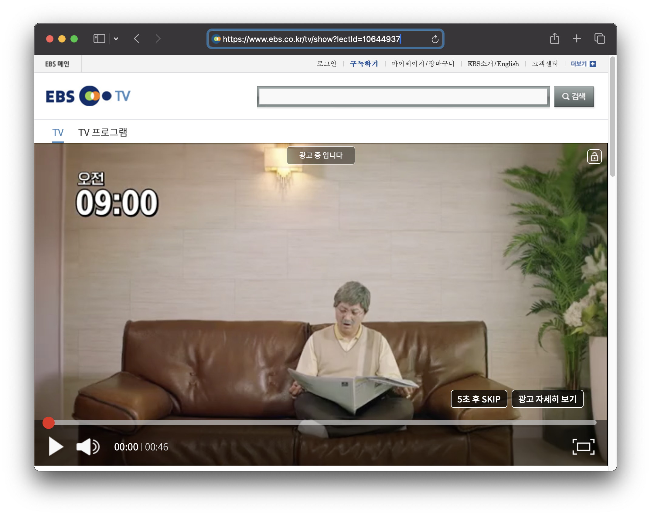Open a new browser tab

click(x=577, y=39)
